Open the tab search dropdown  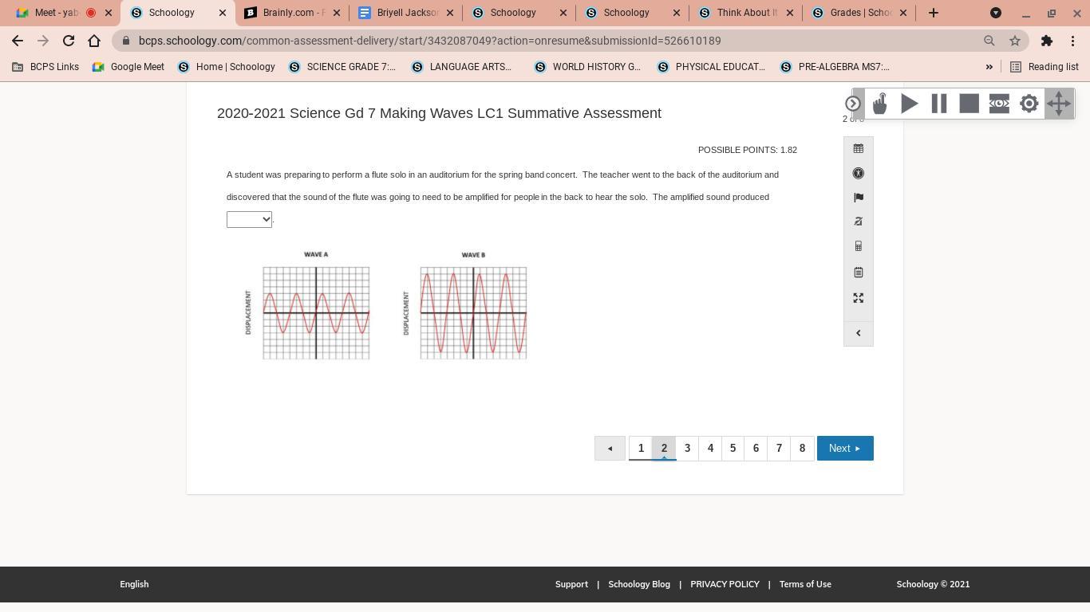point(996,13)
